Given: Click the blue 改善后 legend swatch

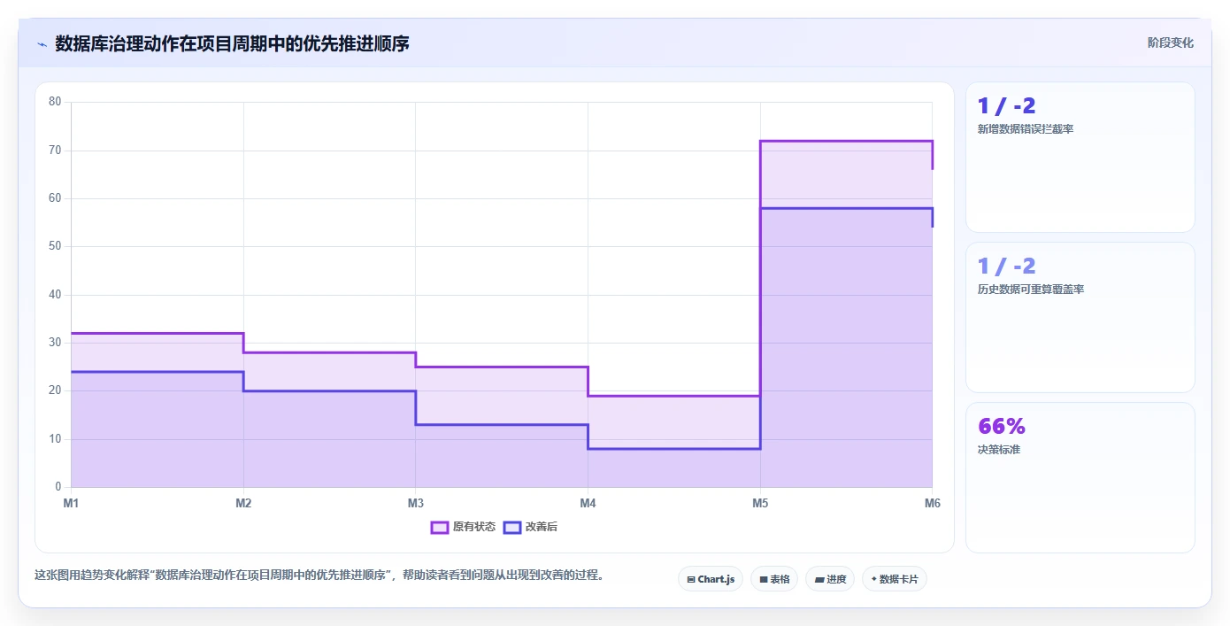Looking at the screenshot, I should (511, 527).
